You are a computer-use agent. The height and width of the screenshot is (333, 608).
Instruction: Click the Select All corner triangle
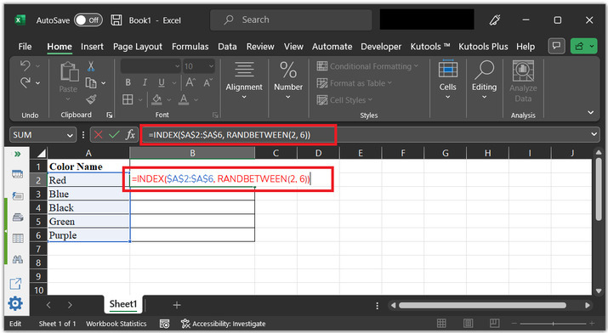point(41,153)
